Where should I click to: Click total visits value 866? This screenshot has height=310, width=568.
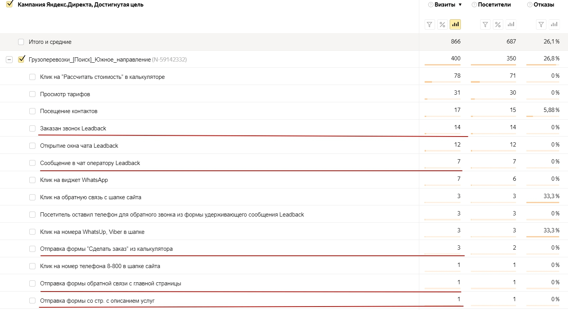pos(456,42)
